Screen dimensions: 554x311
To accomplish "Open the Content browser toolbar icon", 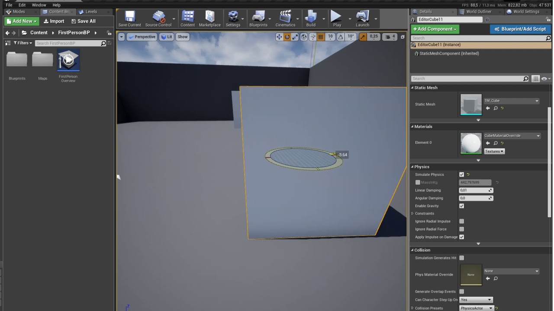I will pyautogui.click(x=188, y=19).
